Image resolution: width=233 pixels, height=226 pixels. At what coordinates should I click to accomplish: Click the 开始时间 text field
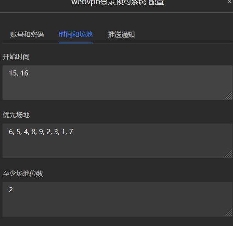(118, 83)
